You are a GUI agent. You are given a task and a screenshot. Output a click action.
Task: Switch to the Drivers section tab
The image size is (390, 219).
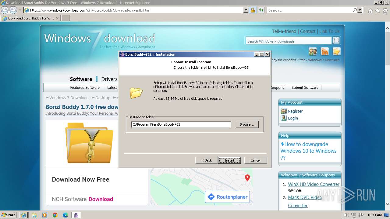click(x=109, y=79)
